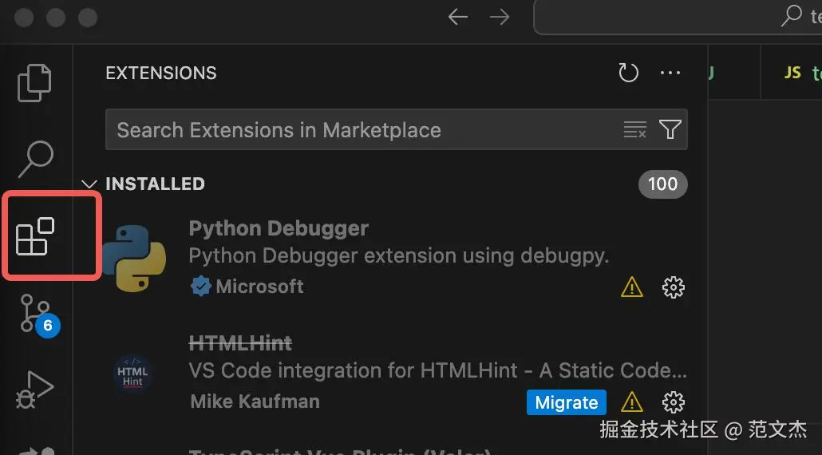
Task: Go forward using the right arrow
Action: (x=500, y=18)
